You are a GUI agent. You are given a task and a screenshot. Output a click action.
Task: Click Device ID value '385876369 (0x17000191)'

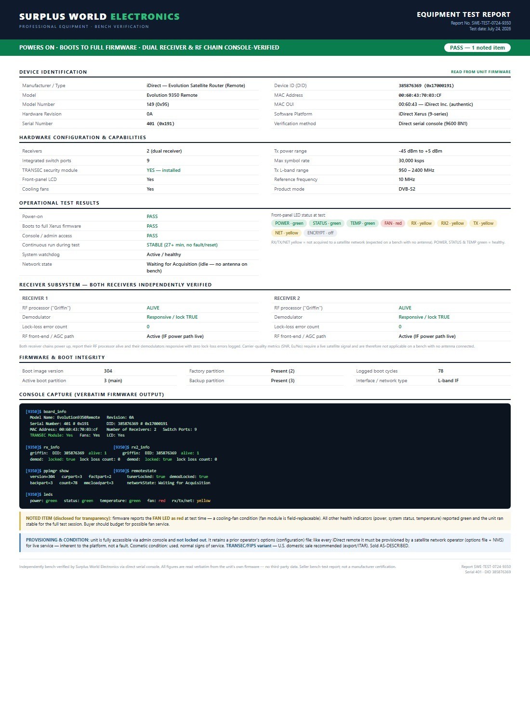tap(426, 86)
